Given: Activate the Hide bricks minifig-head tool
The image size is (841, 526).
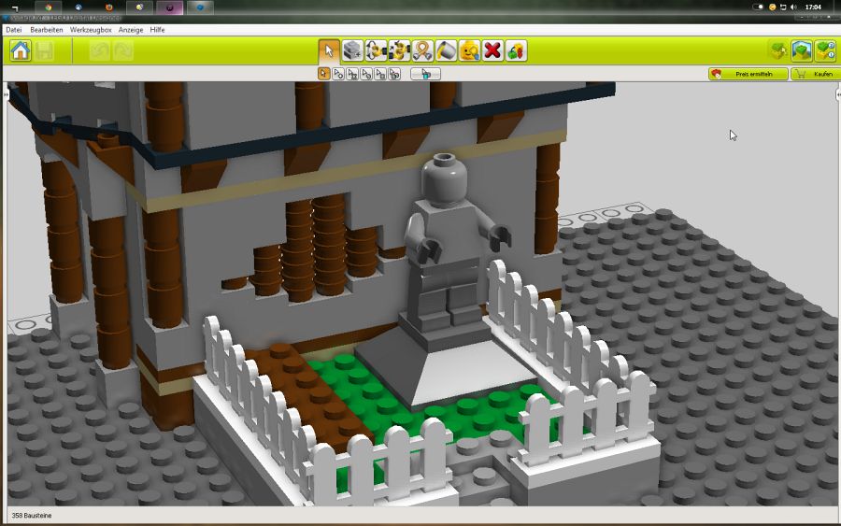Looking at the screenshot, I should click(x=469, y=50).
